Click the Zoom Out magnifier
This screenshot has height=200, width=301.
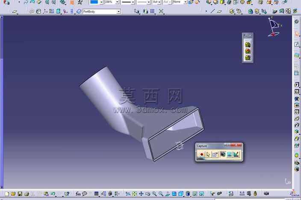click(x=161, y=194)
